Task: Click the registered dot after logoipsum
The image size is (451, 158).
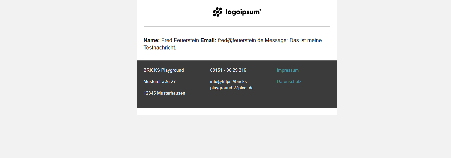Action: pos(260,10)
